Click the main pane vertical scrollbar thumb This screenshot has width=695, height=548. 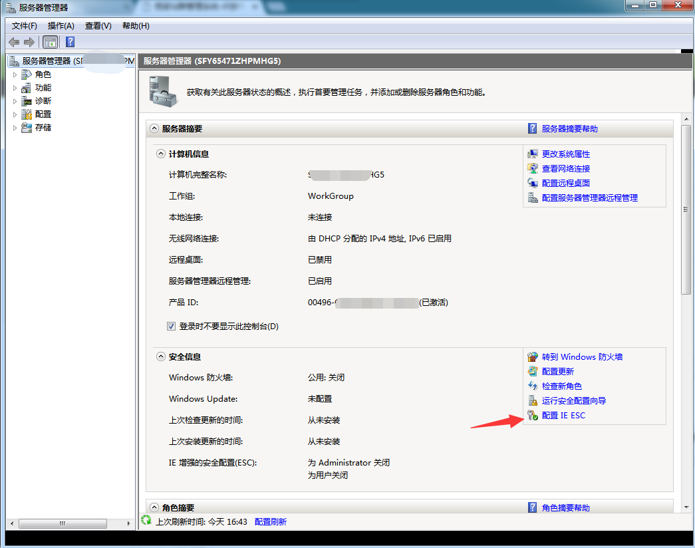[686, 209]
